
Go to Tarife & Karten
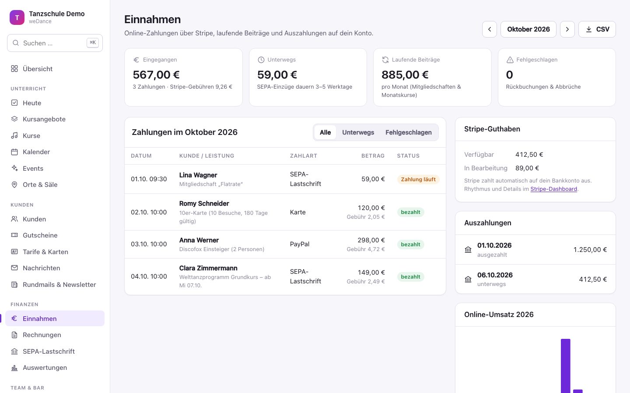[x=55, y=252]
